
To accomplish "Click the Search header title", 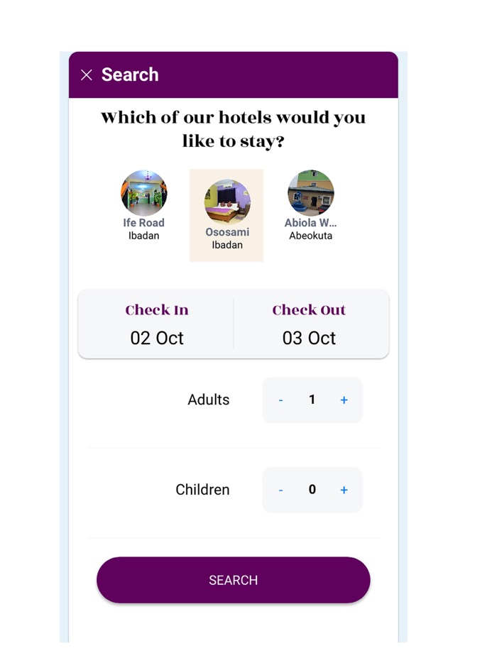I will (x=130, y=75).
